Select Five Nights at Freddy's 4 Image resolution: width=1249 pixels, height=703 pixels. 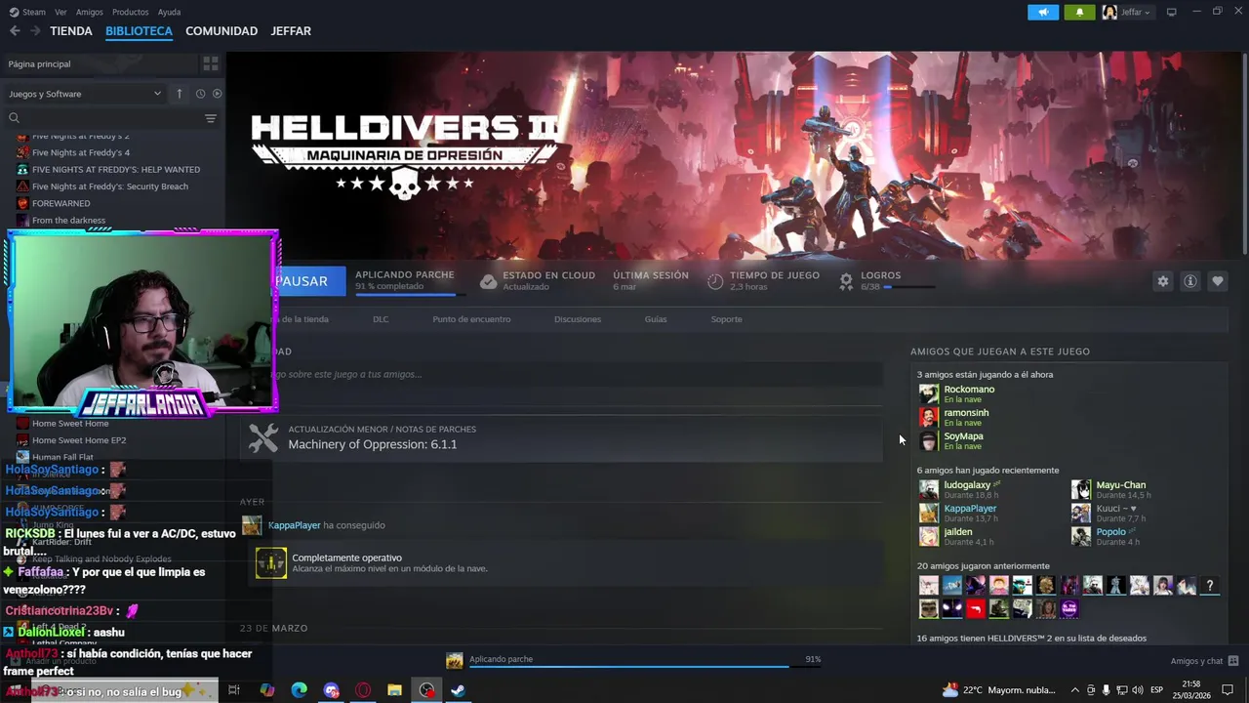(80, 152)
